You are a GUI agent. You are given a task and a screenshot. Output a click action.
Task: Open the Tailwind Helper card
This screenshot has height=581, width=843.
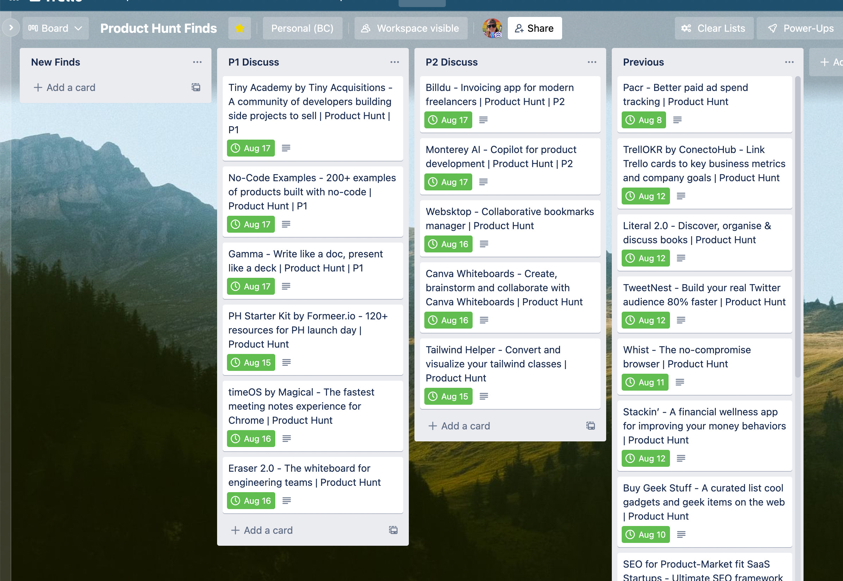click(x=510, y=373)
